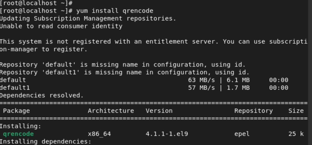Click "Repository 'default' is missing name" line

point(123,65)
